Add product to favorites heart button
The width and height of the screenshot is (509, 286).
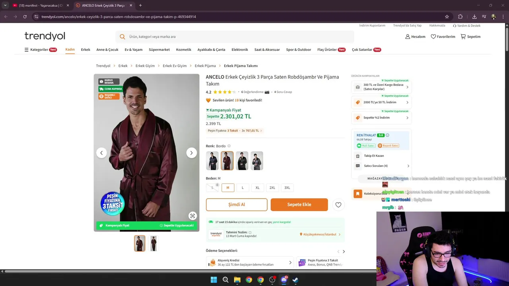coord(338,205)
